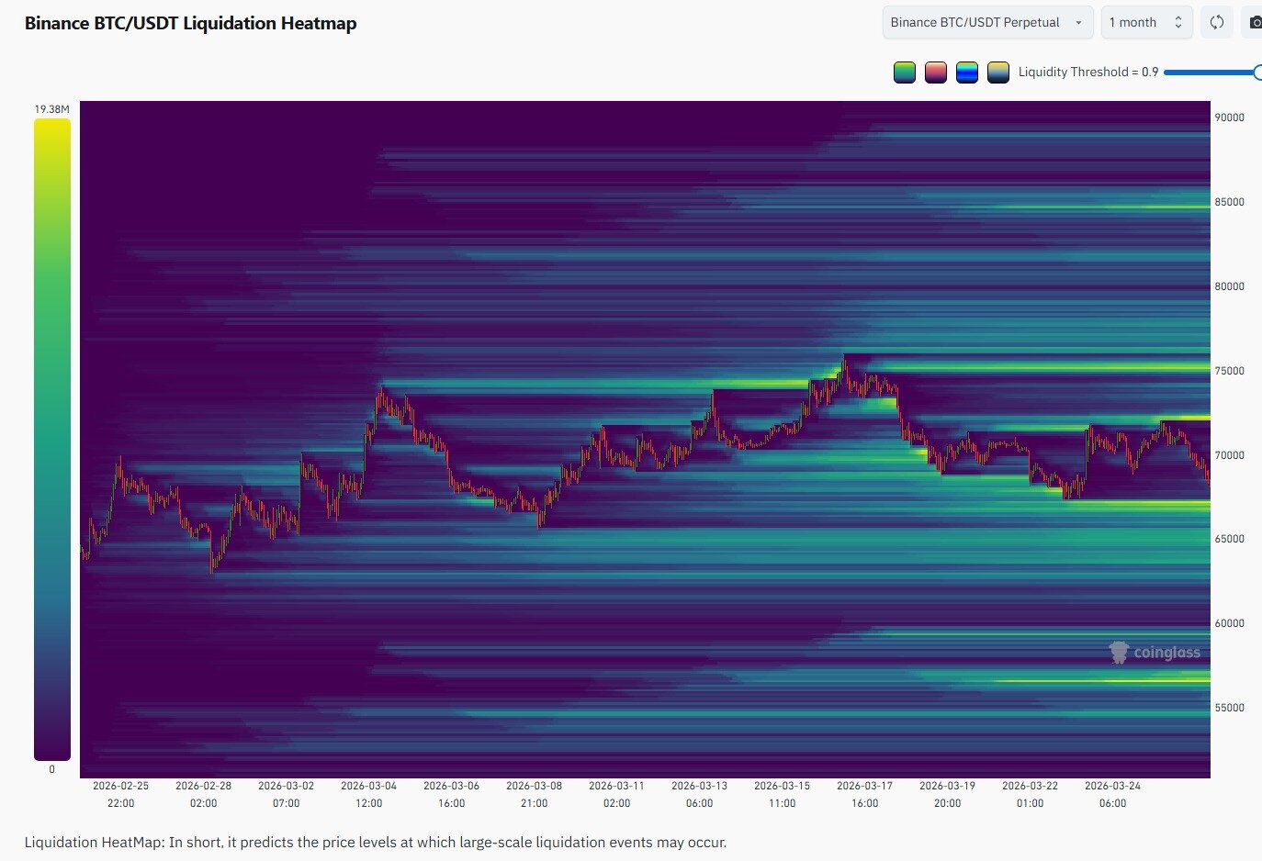Image resolution: width=1262 pixels, height=861 pixels.
Task: Click the Liquidity Threshold slider track
Action: 1208,73
